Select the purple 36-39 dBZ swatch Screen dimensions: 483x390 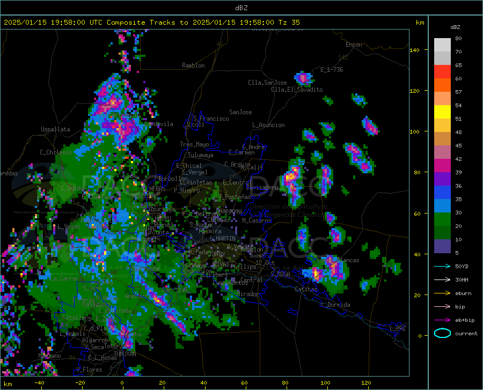pyautogui.click(x=442, y=179)
